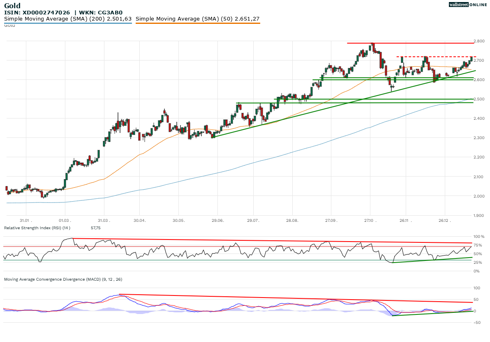
Task: Click the 26.12. date label
Action: point(445,221)
